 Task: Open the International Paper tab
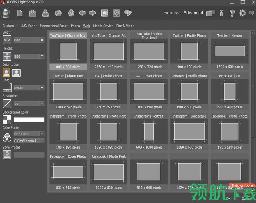pos(54,26)
